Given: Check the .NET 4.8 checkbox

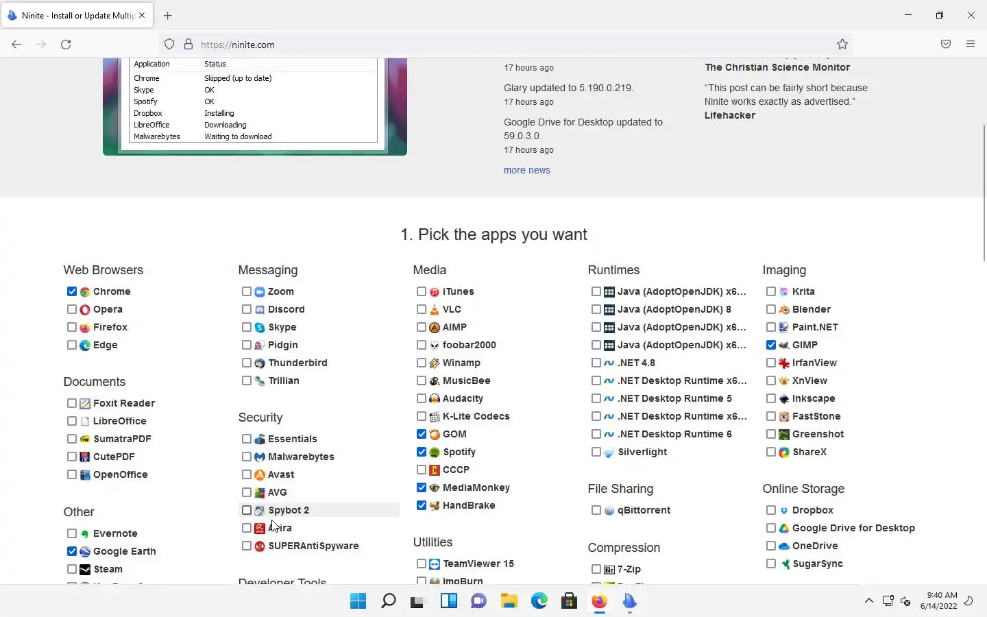Looking at the screenshot, I should [596, 363].
